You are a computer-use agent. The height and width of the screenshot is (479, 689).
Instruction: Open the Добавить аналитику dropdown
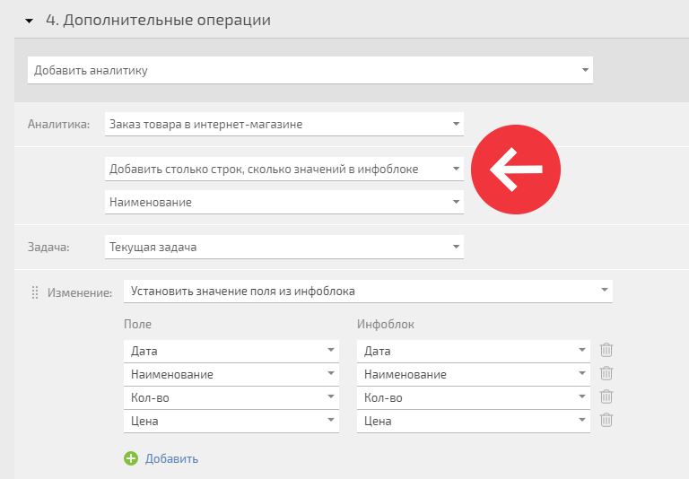(310, 70)
